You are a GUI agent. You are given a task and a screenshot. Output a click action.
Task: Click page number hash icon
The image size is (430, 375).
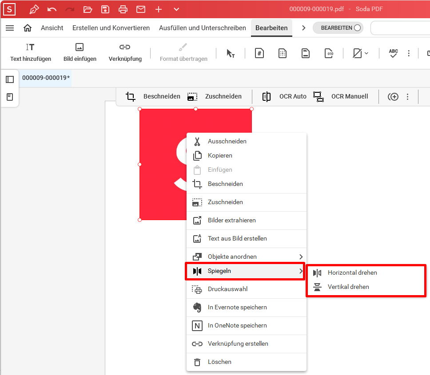259,53
